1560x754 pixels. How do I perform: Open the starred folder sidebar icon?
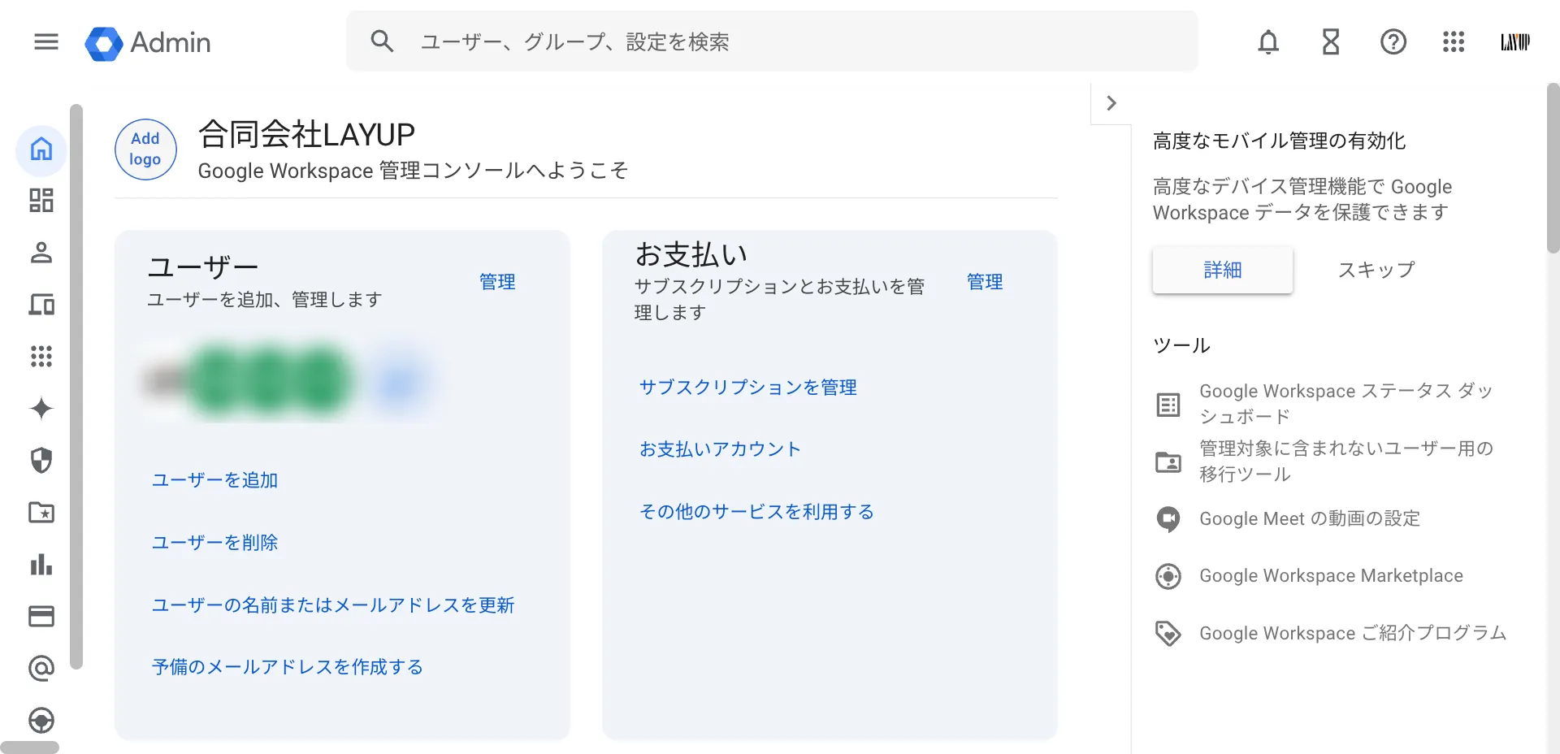41,512
